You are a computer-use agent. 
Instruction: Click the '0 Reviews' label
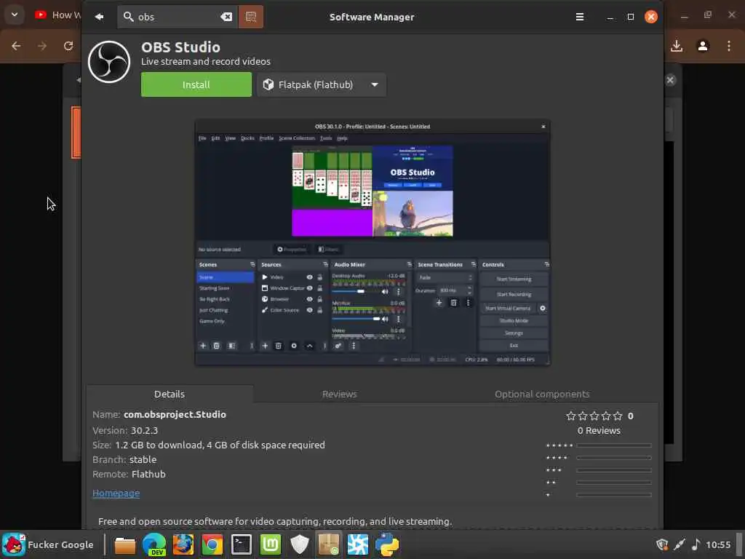[x=599, y=431]
